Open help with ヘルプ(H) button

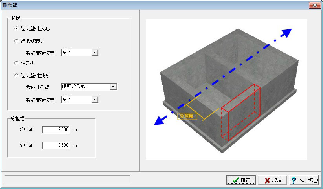(304, 180)
